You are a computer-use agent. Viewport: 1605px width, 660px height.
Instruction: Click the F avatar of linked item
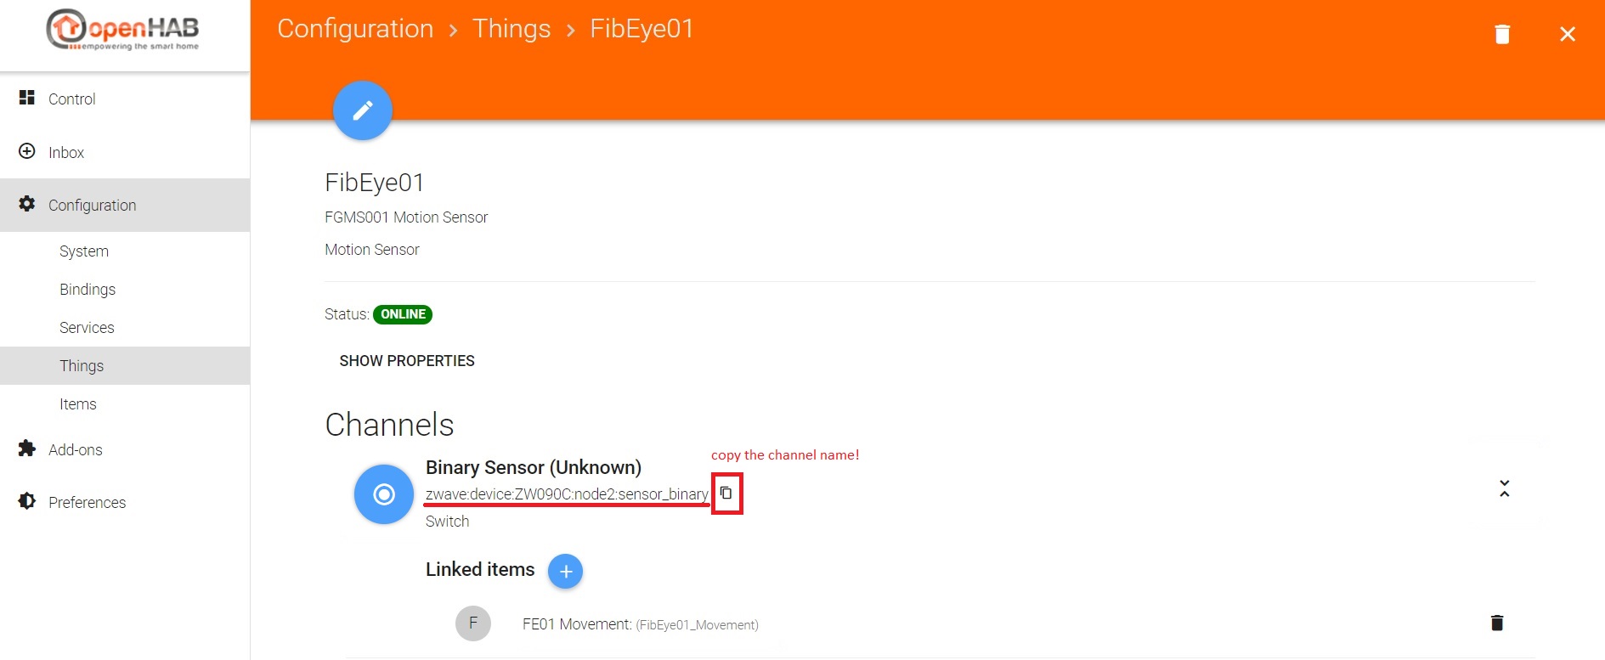[473, 623]
